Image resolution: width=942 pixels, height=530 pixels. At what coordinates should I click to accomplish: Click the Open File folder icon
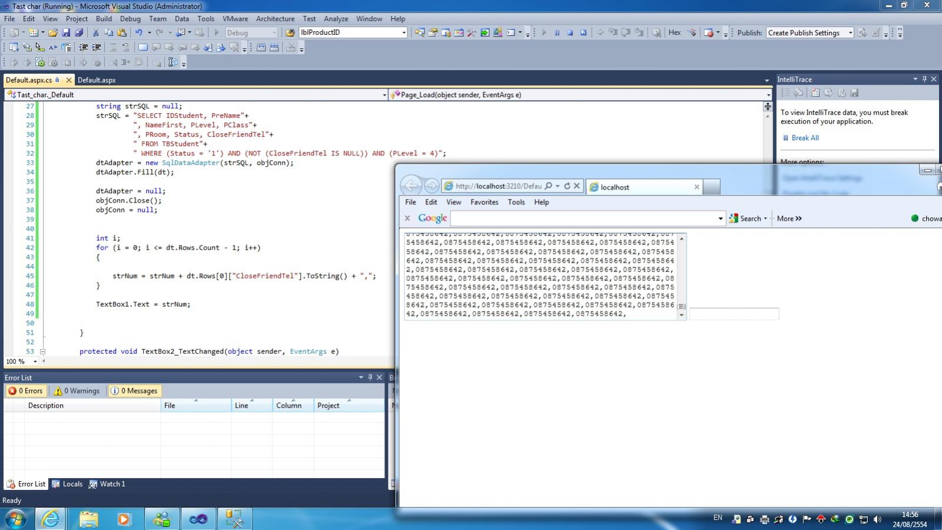[x=53, y=33]
